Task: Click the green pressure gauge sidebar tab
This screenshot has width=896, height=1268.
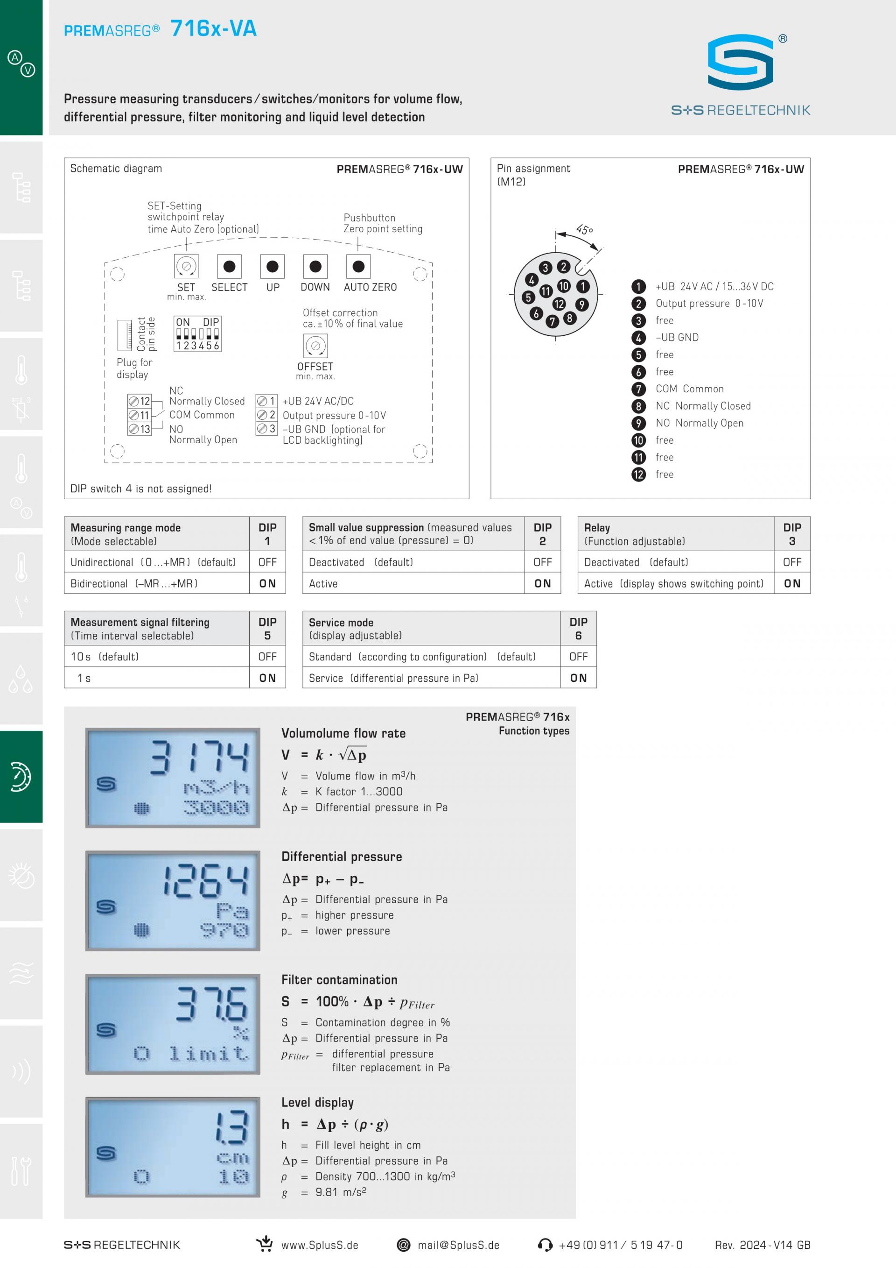Action: coord(21,777)
